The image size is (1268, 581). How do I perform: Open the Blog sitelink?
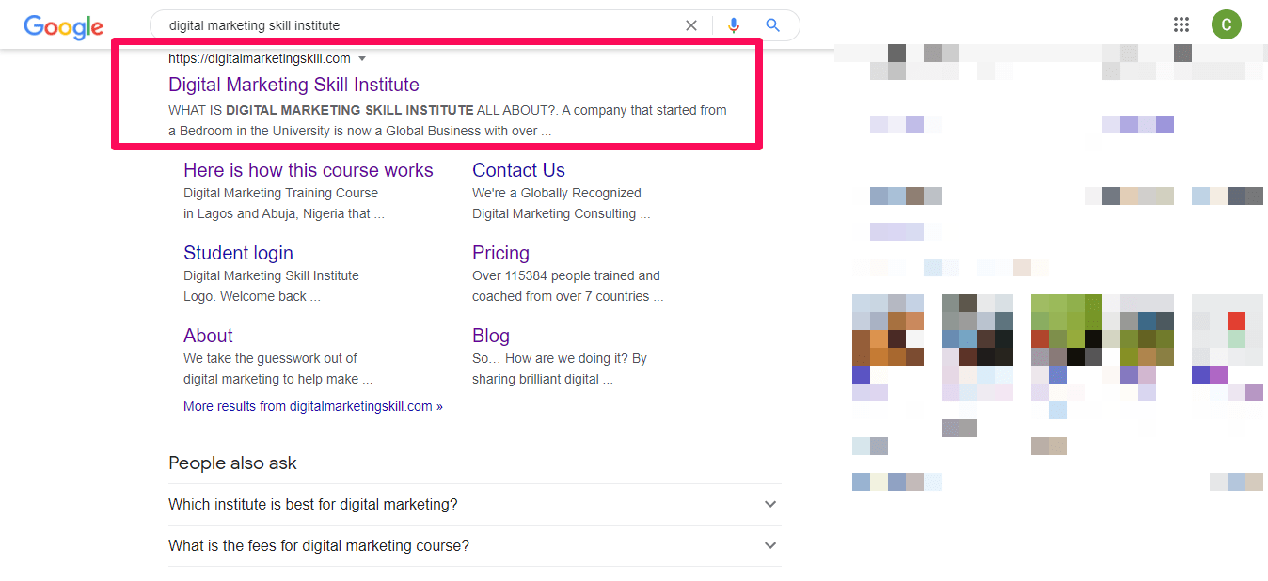coord(490,336)
